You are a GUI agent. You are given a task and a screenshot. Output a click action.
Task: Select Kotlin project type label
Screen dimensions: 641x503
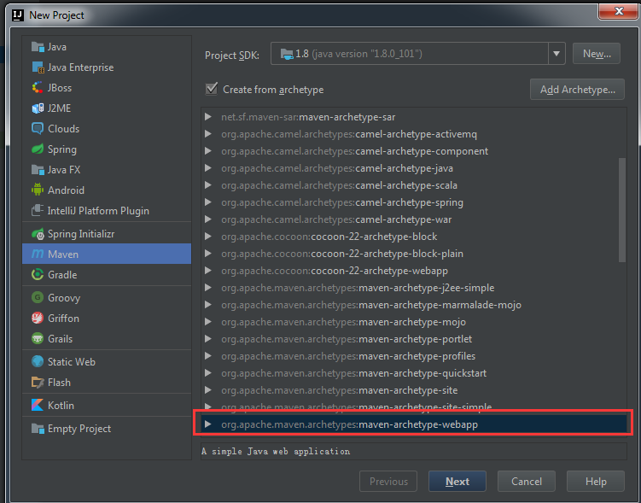[x=61, y=406]
